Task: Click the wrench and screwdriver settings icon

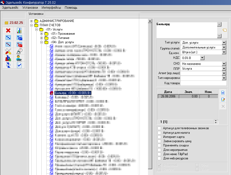Action: tap(8, 51)
